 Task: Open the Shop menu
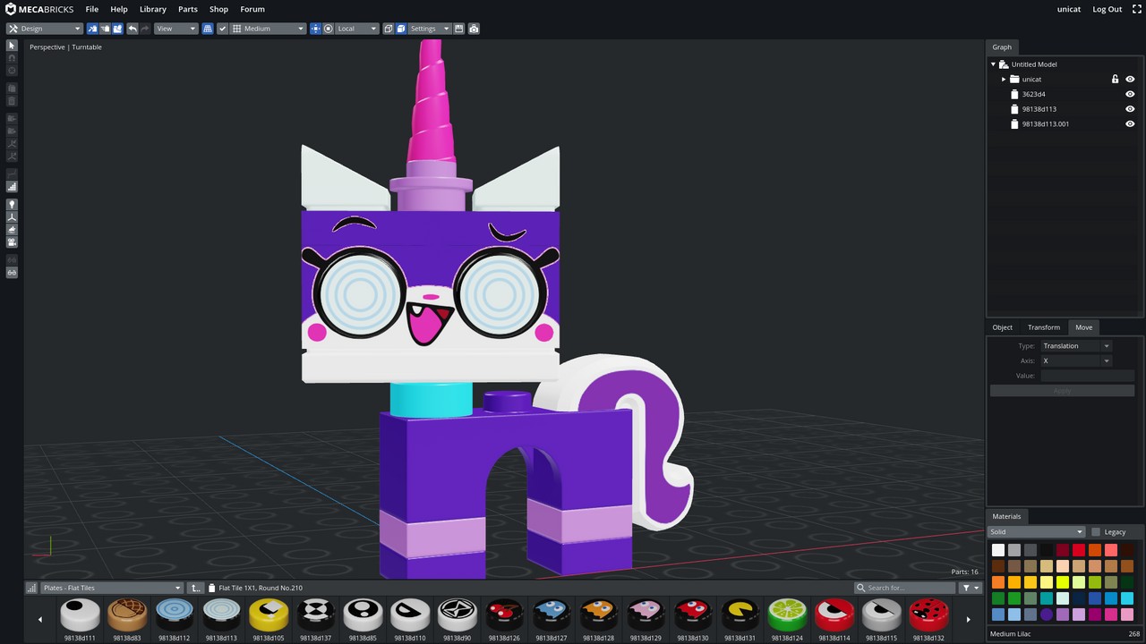pos(218,9)
